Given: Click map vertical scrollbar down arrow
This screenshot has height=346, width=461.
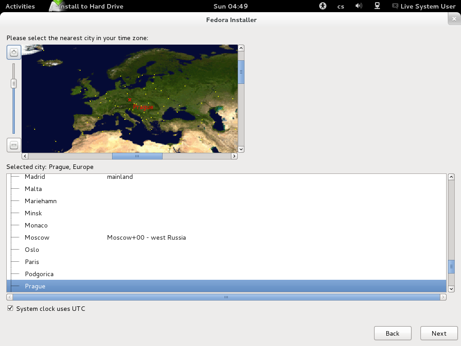Looking at the screenshot, I should pyautogui.click(x=241, y=149).
